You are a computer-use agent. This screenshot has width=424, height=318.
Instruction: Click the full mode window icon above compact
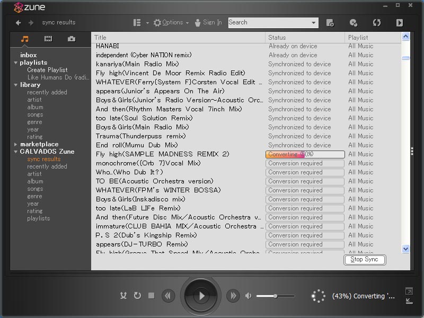tap(409, 291)
